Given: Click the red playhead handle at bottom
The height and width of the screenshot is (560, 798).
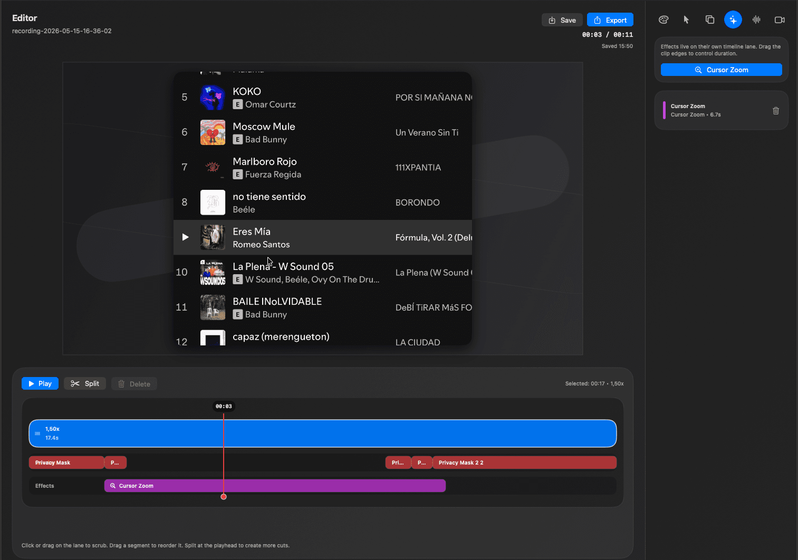Looking at the screenshot, I should tap(224, 497).
